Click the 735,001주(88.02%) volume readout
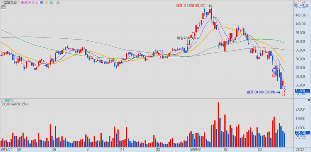This screenshot has height=152, width=311. coord(15,104)
